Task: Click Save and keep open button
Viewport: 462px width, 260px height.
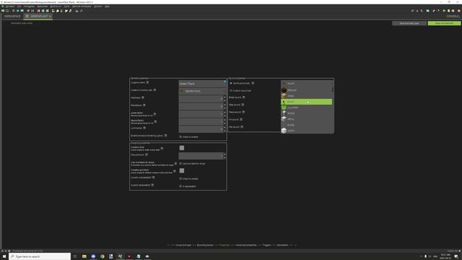Action: (409, 23)
